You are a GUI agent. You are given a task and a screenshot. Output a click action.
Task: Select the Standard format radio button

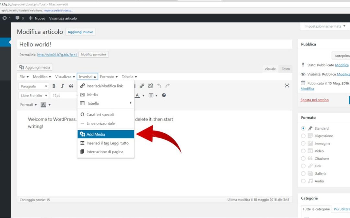[303, 128]
